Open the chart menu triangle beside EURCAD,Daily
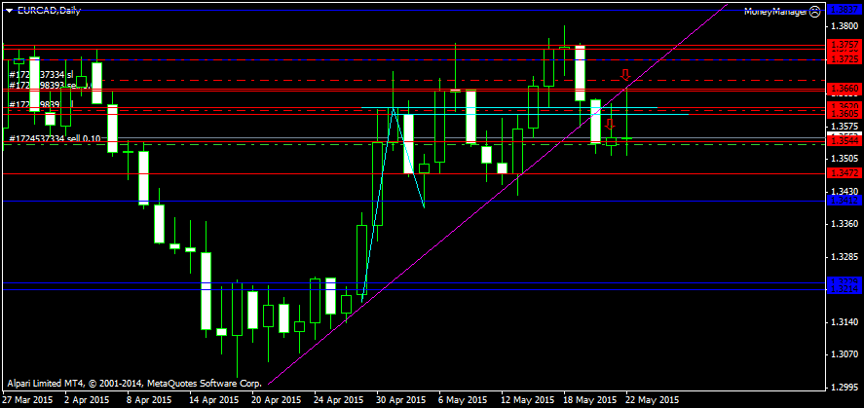 8,11
